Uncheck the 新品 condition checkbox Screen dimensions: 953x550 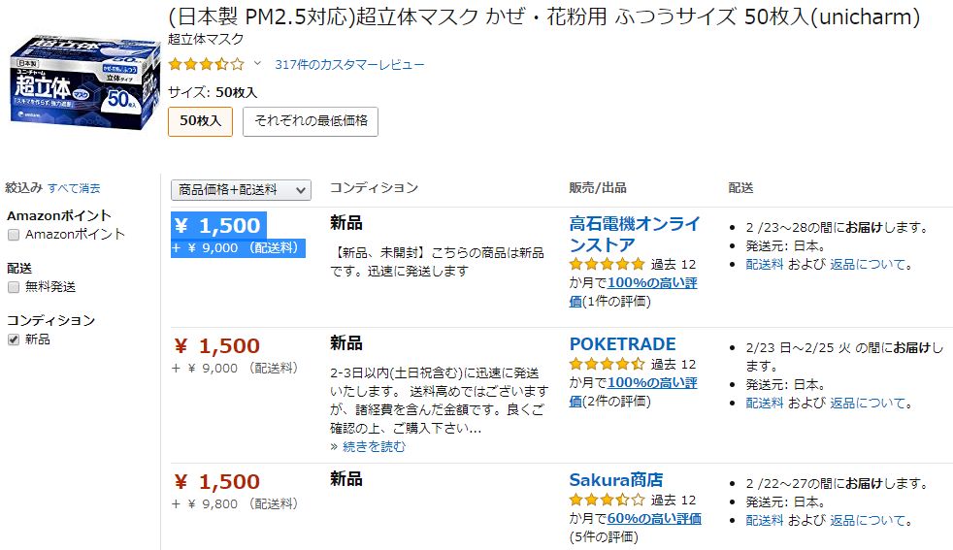(x=14, y=340)
